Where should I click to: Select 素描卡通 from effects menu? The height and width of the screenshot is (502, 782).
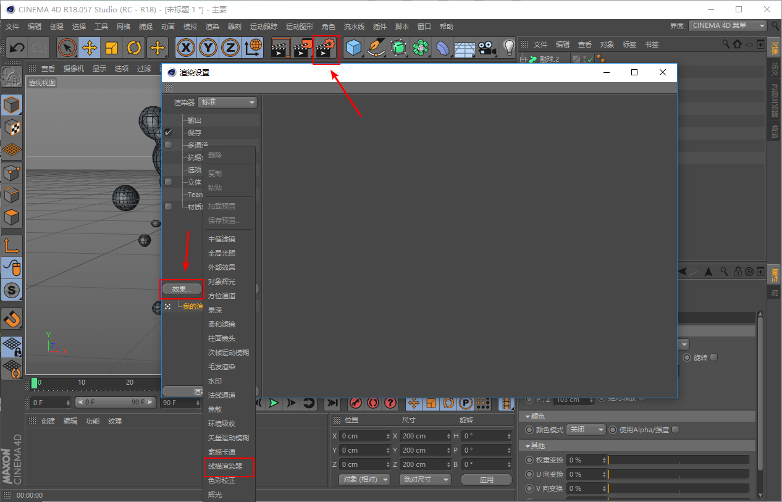point(222,452)
